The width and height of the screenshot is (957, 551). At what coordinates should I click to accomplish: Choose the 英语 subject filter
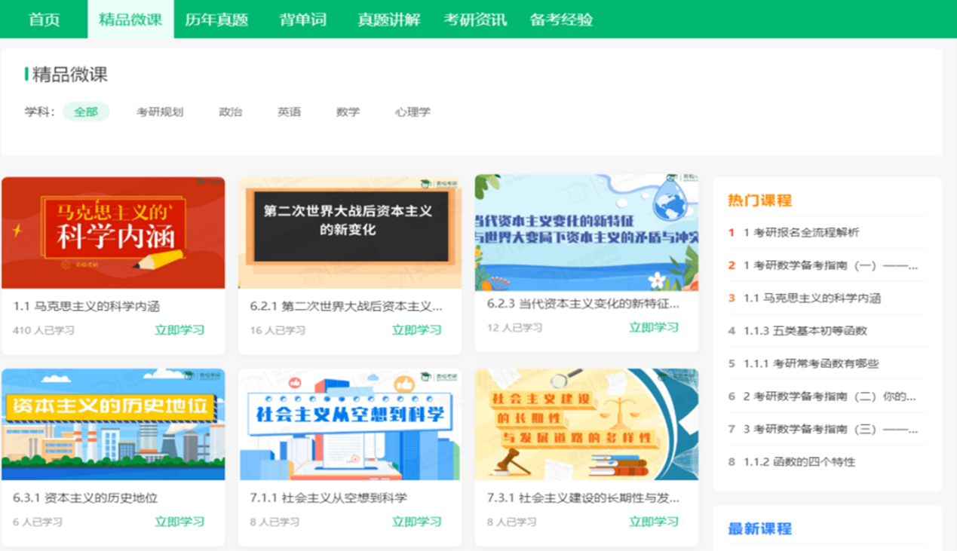pos(289,112)
